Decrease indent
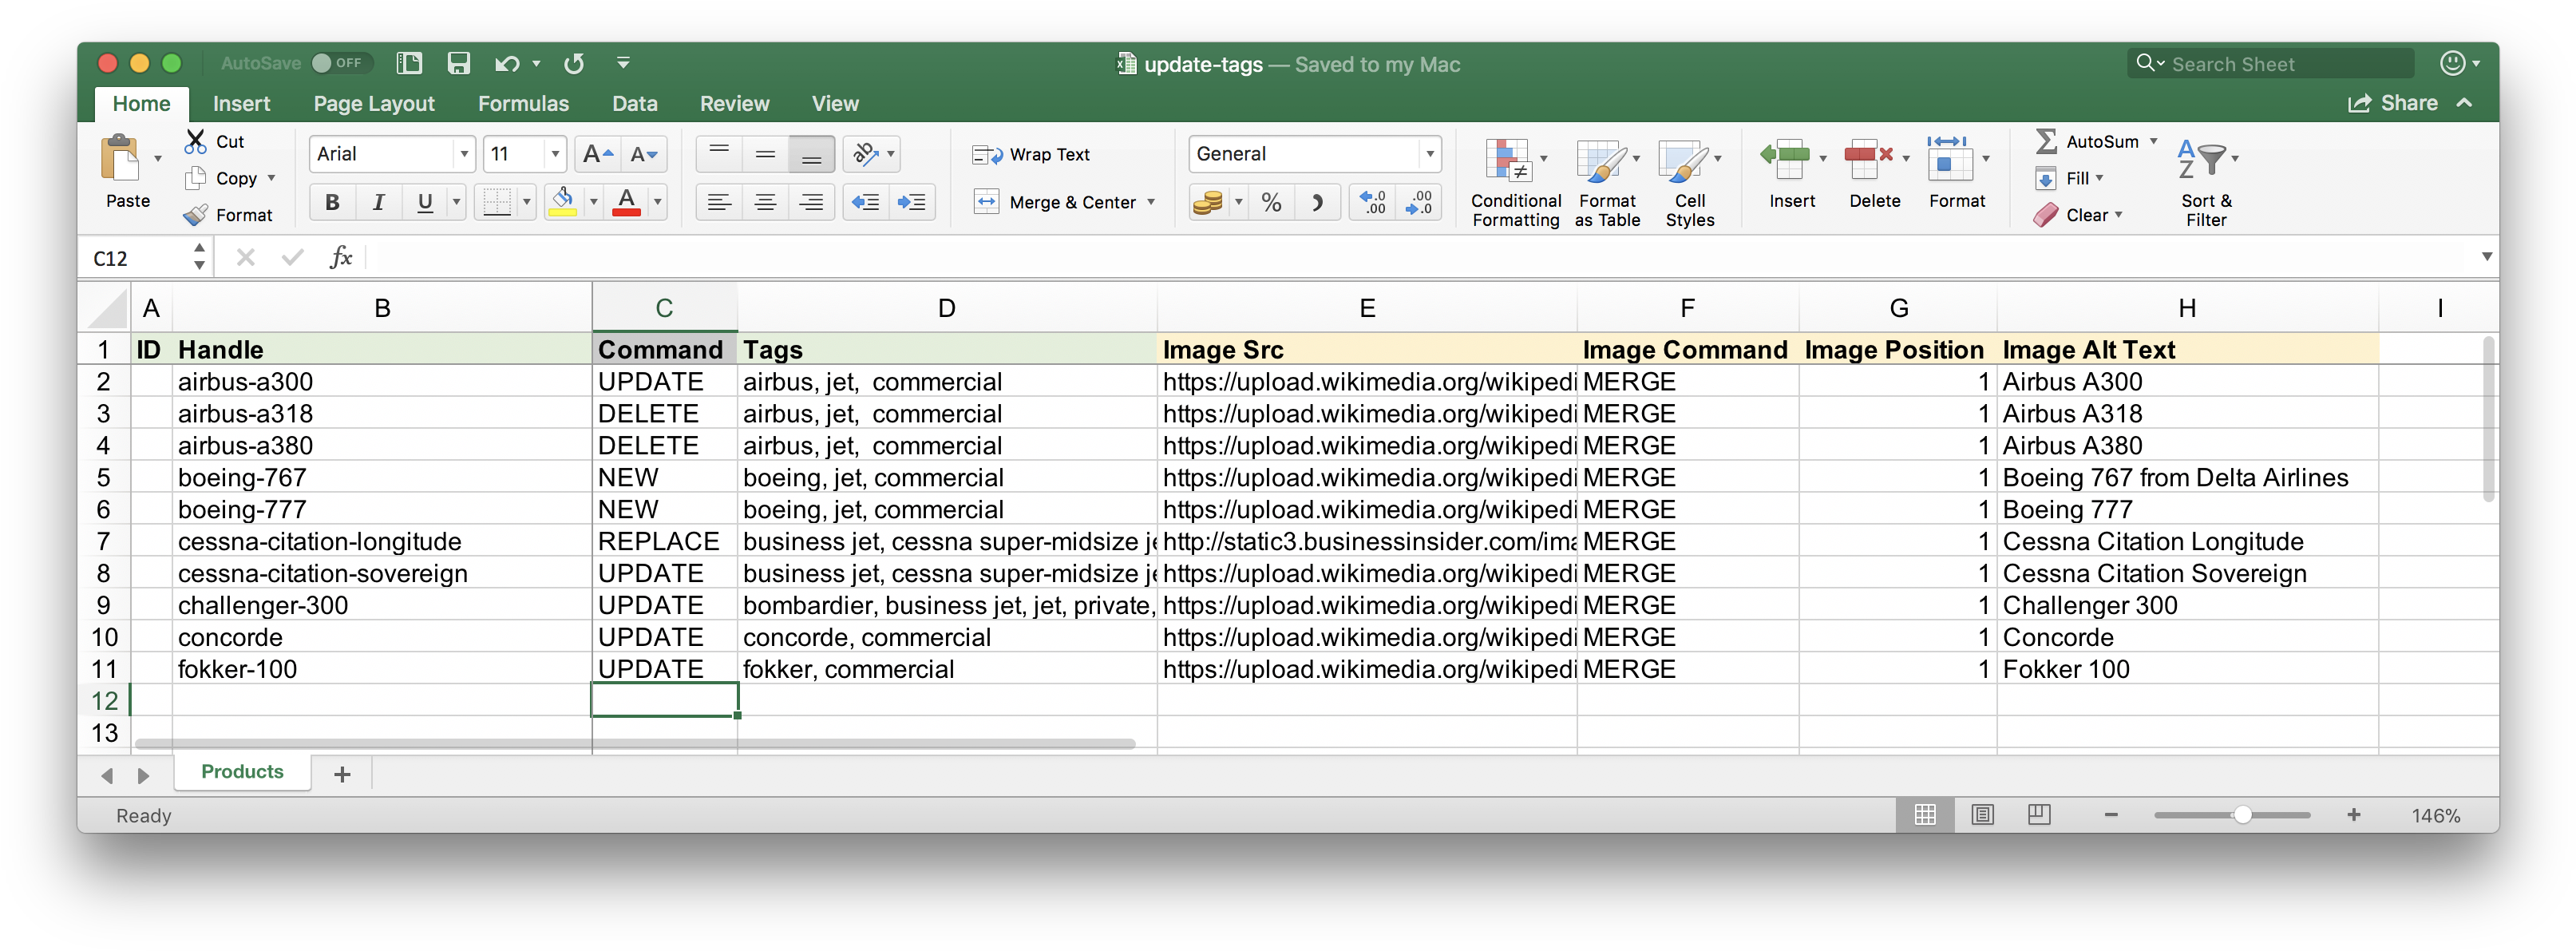The height and width of the screenshot is (951, 2576). tap(865, 202)
